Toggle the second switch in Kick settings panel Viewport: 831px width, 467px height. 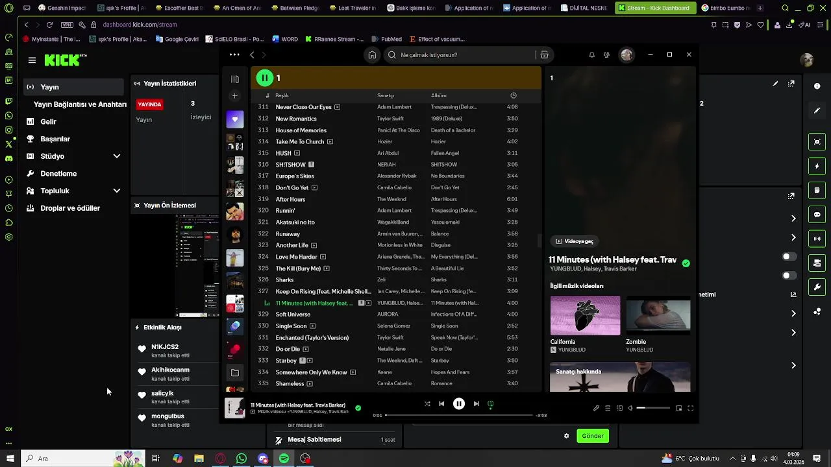tap(789, 276)
